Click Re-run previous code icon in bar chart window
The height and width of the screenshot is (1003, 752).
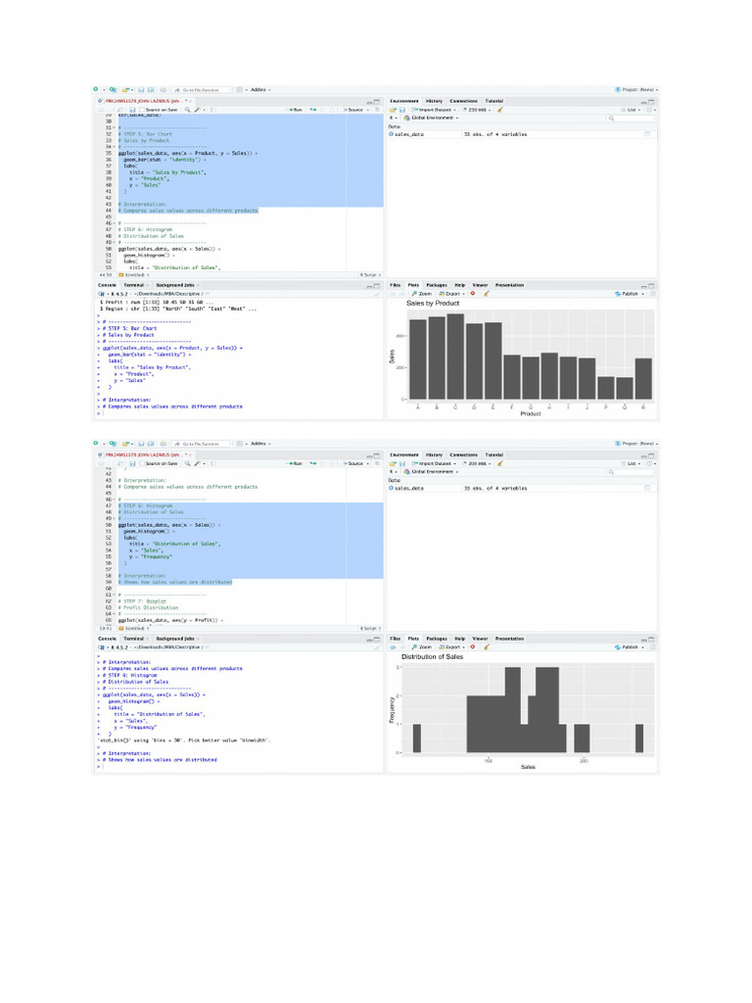click(x=312, y=110)
